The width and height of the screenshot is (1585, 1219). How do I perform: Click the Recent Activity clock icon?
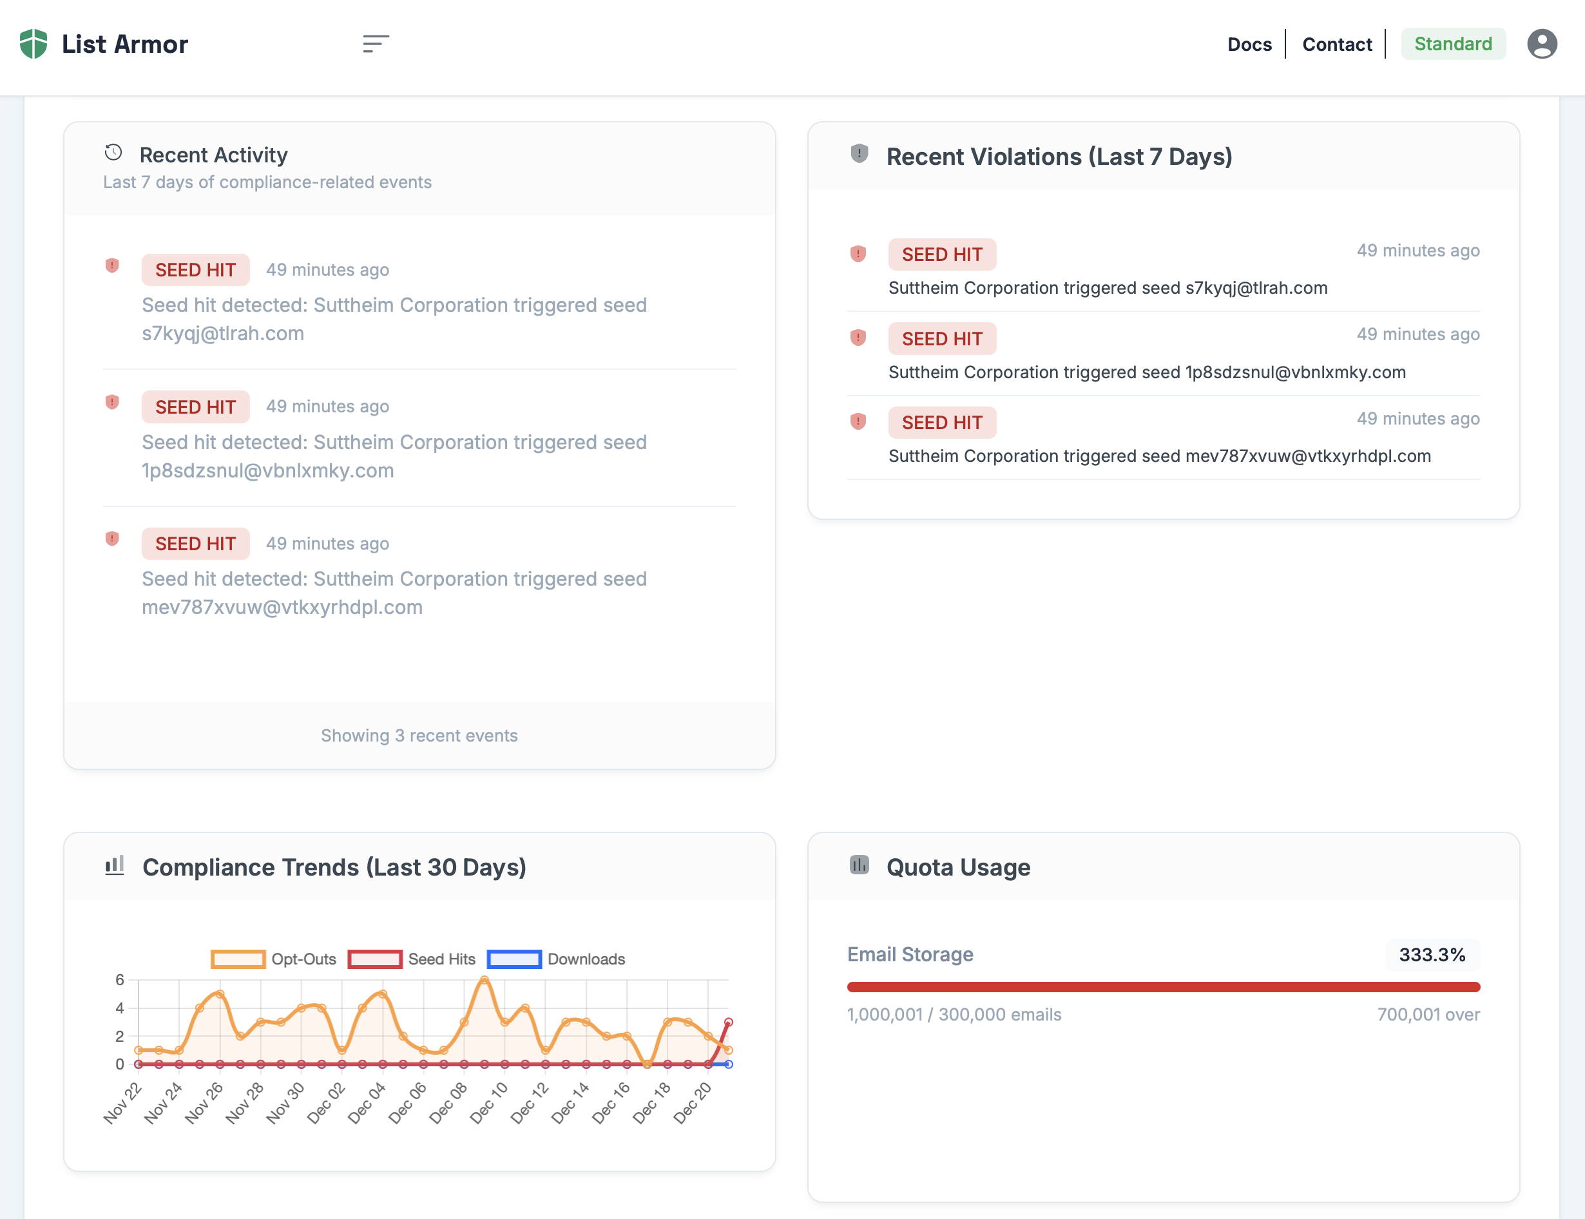(x=113, y=152)
